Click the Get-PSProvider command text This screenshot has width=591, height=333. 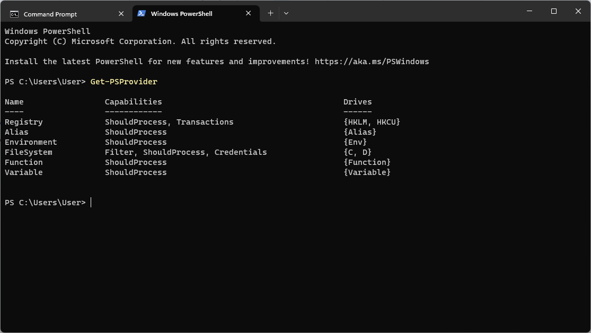coord(124,82)
